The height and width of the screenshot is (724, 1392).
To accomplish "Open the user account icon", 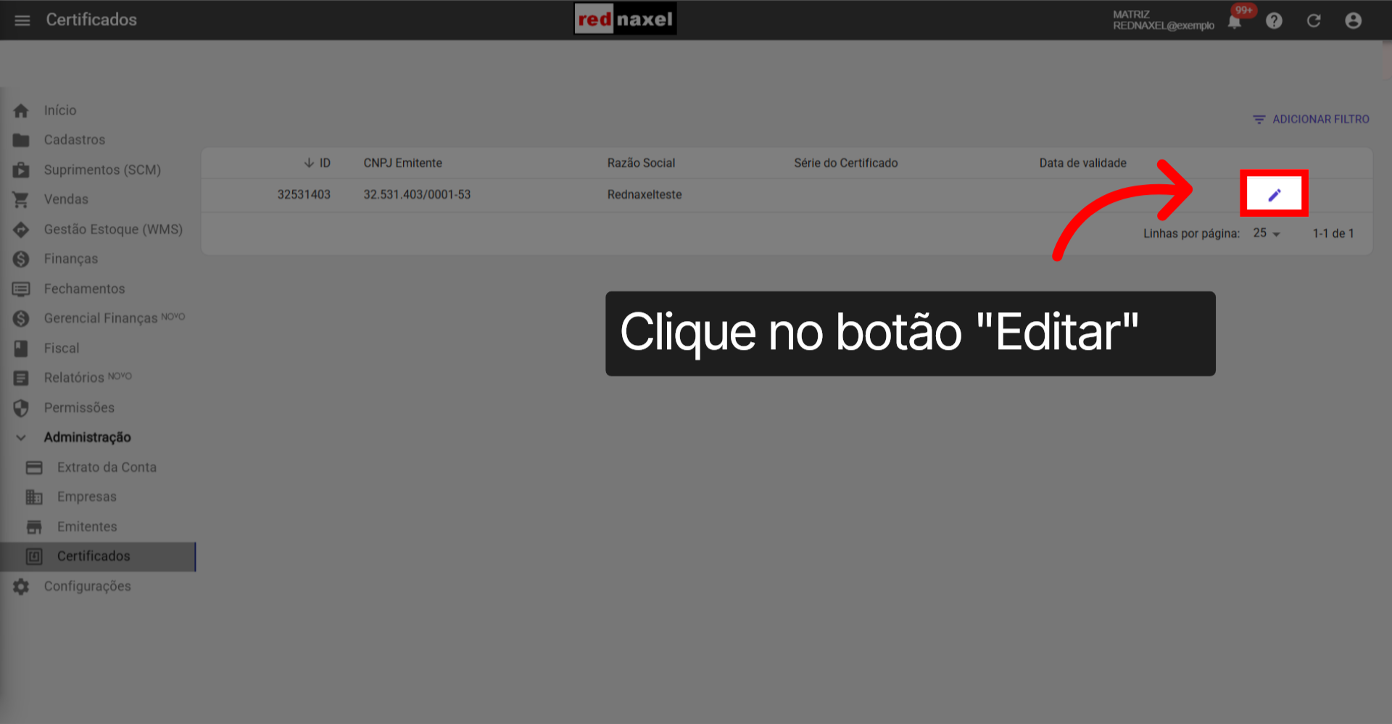I will click(x=1353, y=20).
